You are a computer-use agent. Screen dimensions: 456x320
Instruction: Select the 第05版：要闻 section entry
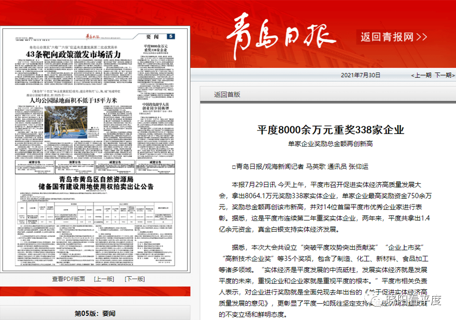[x=95, y=313]
